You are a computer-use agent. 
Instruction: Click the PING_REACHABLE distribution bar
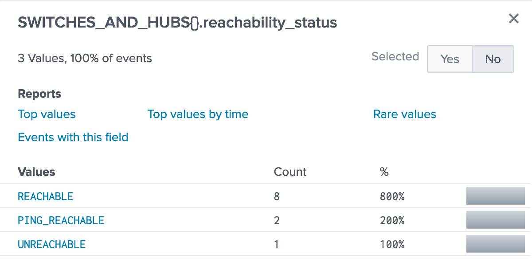[495, 220]
